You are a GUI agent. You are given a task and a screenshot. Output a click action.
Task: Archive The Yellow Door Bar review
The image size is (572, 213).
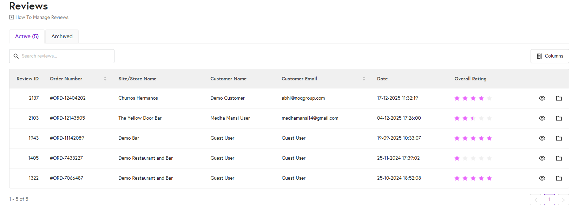tap(559, 118)
